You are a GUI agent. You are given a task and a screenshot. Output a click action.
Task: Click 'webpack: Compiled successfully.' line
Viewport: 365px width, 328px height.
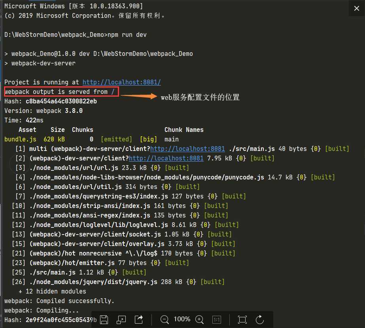(59, 301)
